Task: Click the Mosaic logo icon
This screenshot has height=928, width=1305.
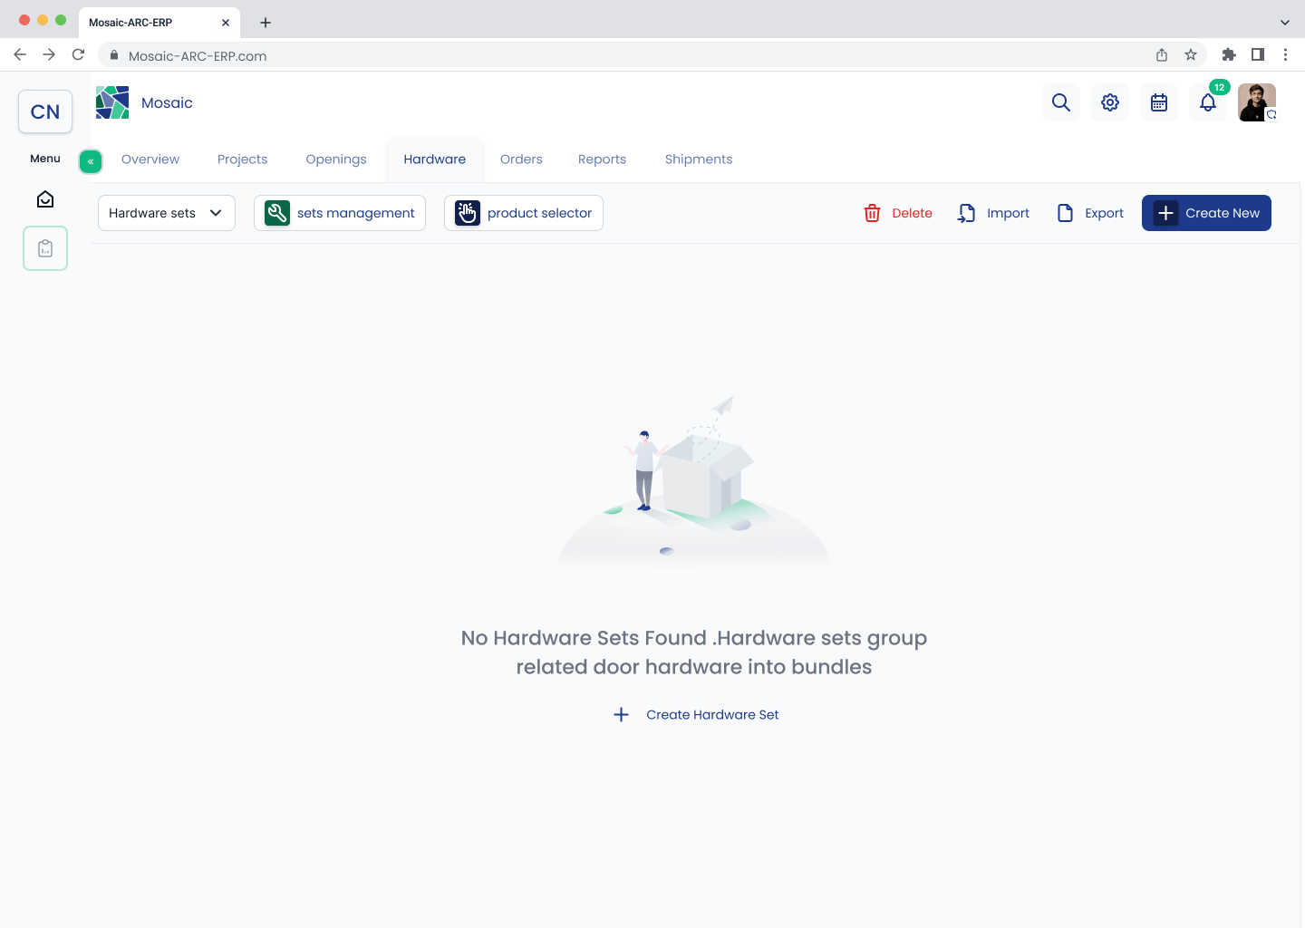Action: (x=112, y=102)
